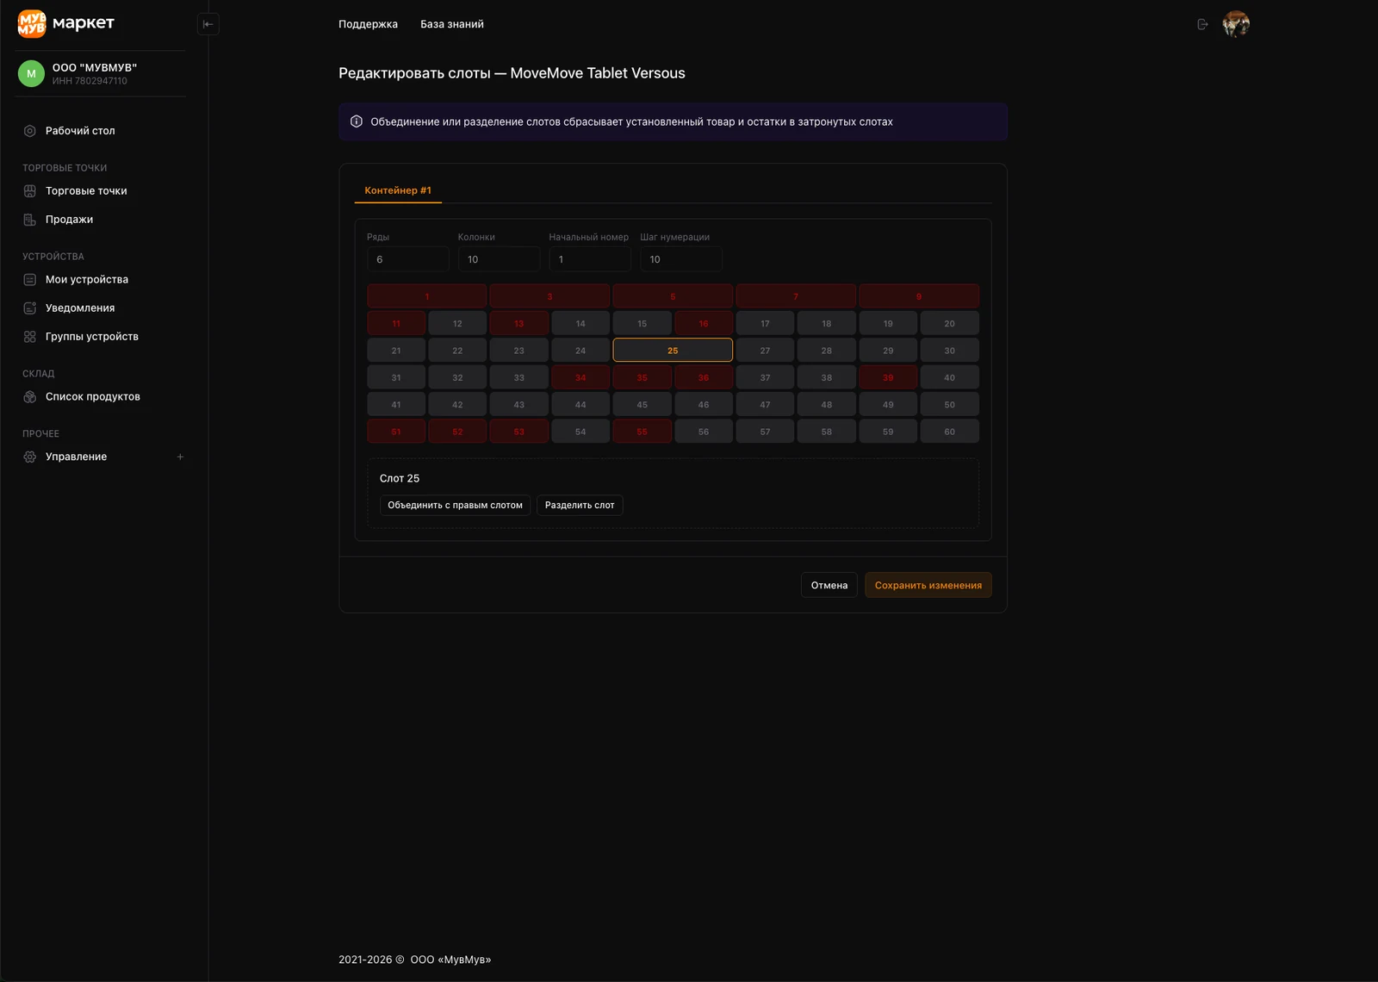The height and width of the screenshot is (982, 1378).
Task: Select red slot 34 in the grid
Action: click(580, 377)
